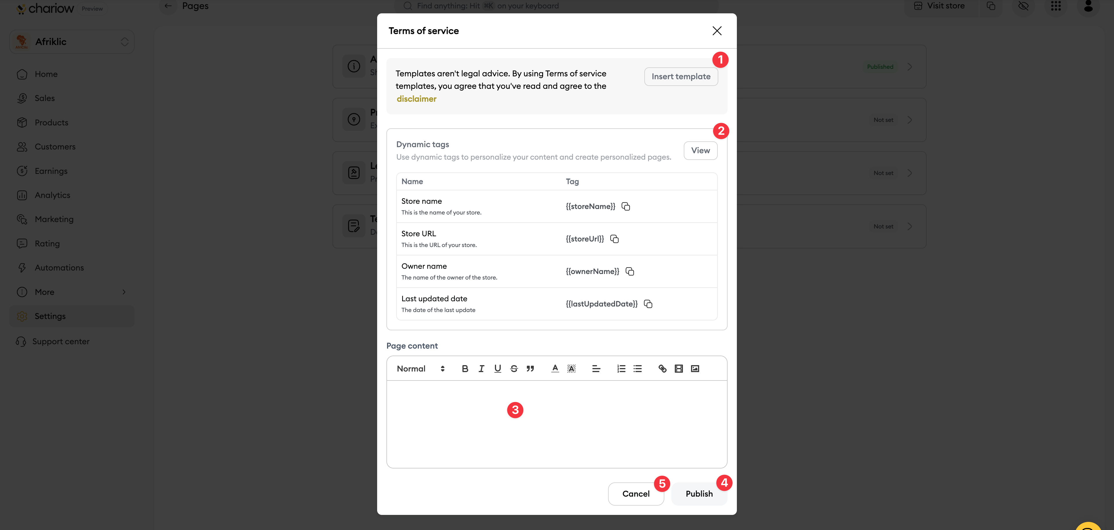Viewport: 1114px width, 530px height.
Task: Cancel the Terms of service dialog
Action: click(636, 494)
